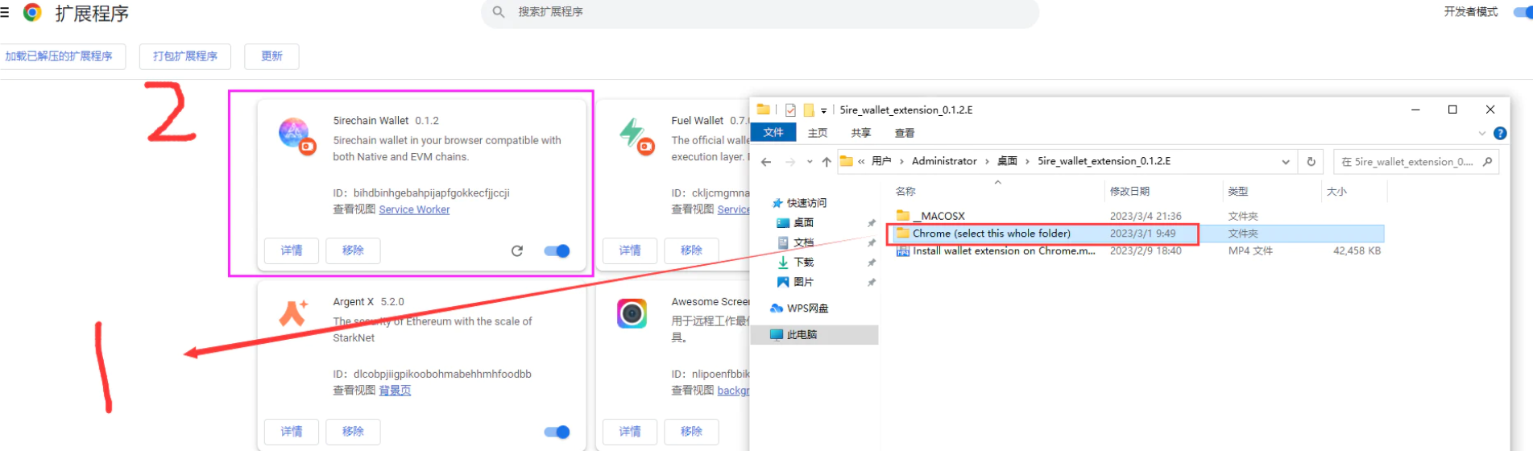Screen dimensions: 1533x451
Task: Click Explorer up-one-level arrow
Action: tap(827, 162)
